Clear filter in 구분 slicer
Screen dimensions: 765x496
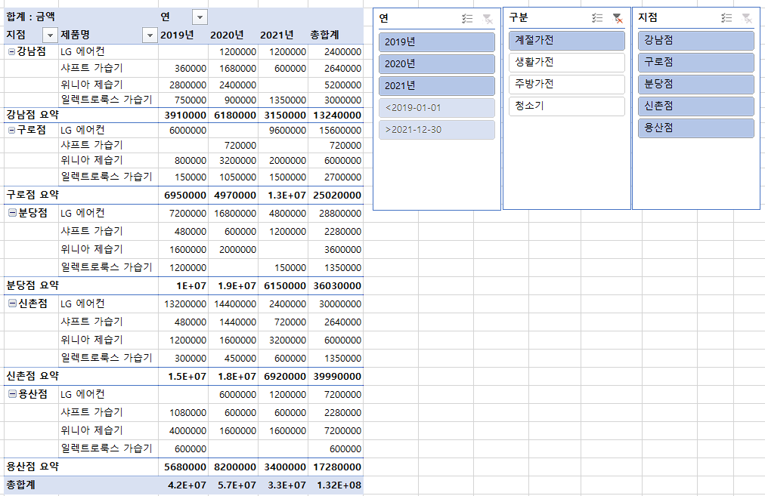click(x=617, y=18)
